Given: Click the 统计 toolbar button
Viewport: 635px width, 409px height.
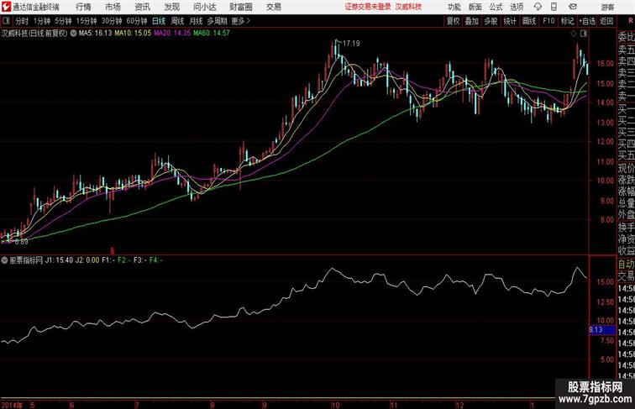Looking at the screenshot, I should pos(510,21).
